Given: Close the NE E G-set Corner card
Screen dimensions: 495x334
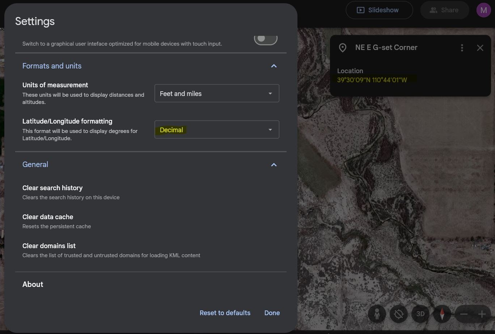Looking at the screenshot, I should coord(480,48).
